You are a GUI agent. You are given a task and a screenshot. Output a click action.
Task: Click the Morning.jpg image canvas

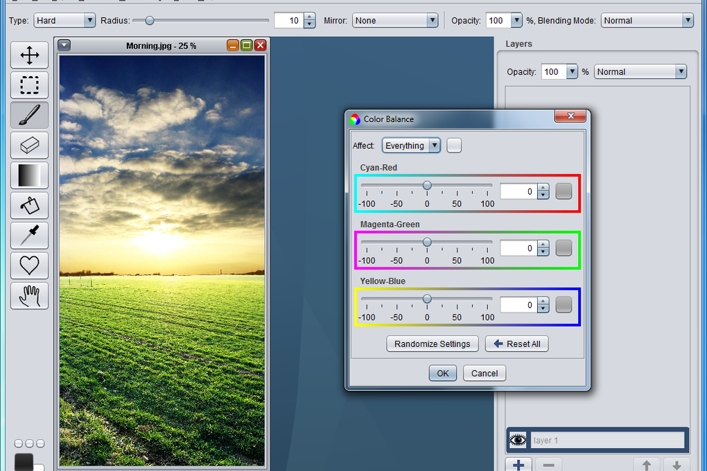(162, 260)
